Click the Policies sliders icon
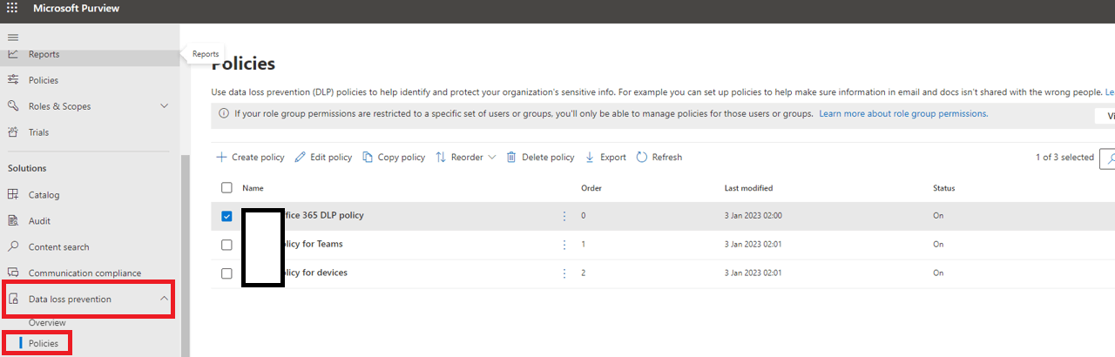This screenshot has height=357, width=1115. [x=13, y=80]
